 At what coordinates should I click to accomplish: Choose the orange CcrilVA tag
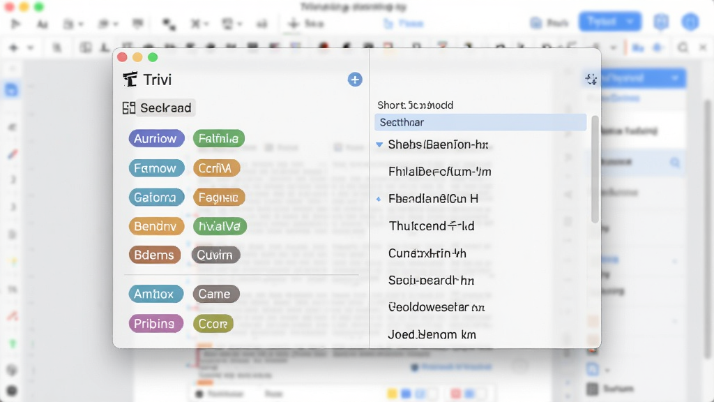216,168
